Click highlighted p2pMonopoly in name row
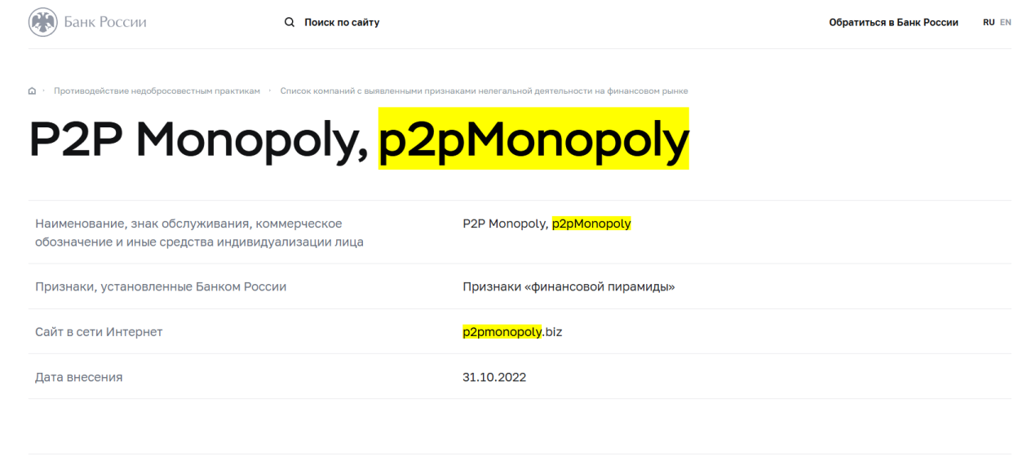 tap(591, 221)
